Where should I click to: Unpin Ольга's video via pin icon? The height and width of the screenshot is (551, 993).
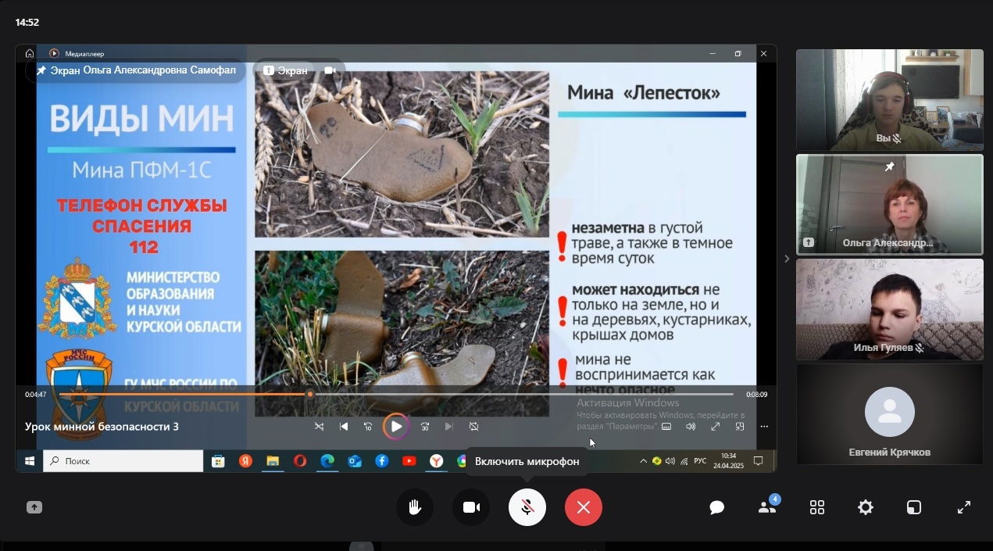889,166
